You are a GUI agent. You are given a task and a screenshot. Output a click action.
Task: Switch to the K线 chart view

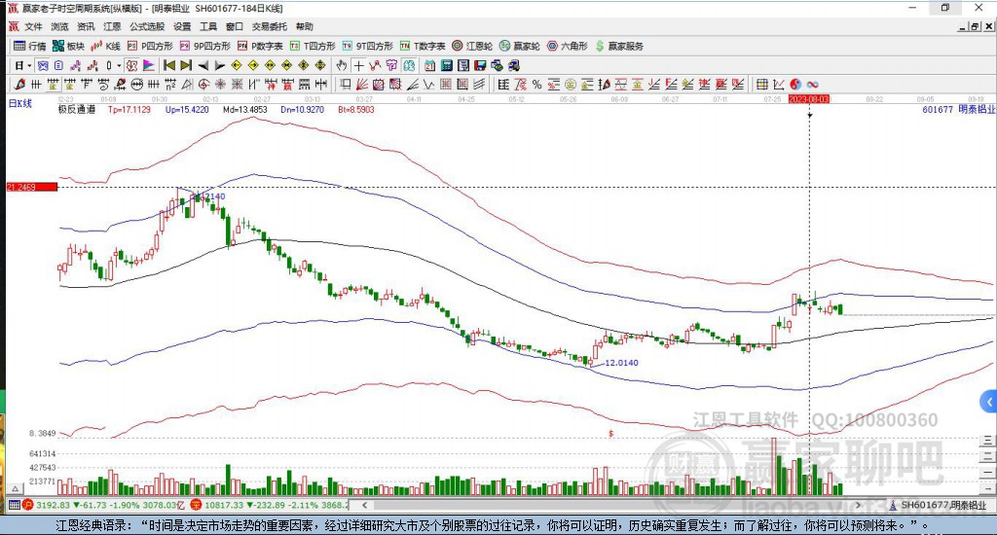pos(105,46)
